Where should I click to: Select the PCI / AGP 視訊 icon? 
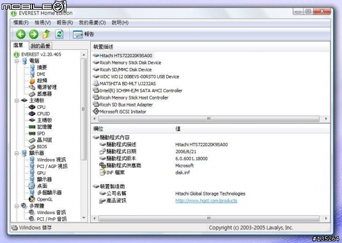pyautogui.click(x=32, y=166)
